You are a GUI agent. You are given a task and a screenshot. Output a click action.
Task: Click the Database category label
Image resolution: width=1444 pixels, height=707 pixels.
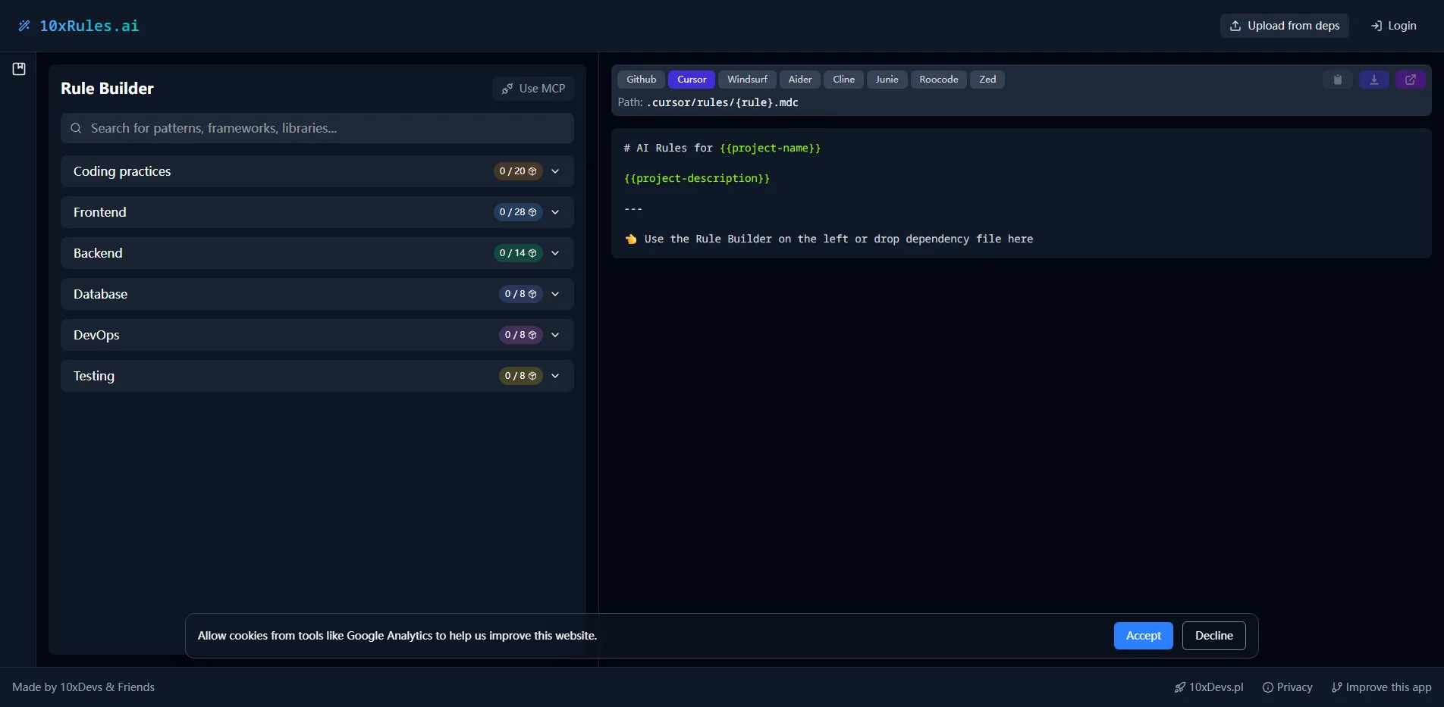[100, 294]
